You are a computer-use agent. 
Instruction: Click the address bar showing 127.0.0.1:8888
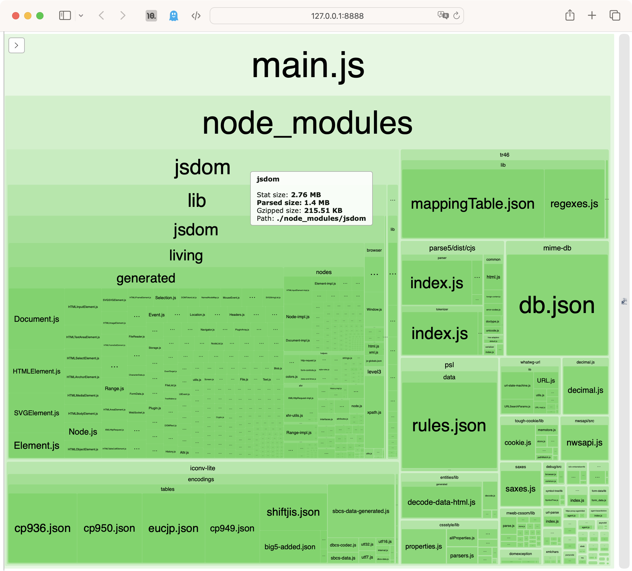337,16
